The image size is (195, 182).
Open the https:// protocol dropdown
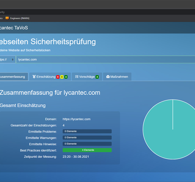[8, 59]
